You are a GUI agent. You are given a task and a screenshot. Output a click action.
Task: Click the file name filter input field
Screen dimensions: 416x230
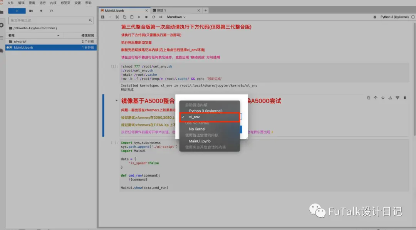[x=51, y=20]
